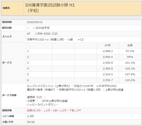This screenshot has width=142, height=126.
Task: Select the ハッピーカウントダウン line
Action: [43, 105]
